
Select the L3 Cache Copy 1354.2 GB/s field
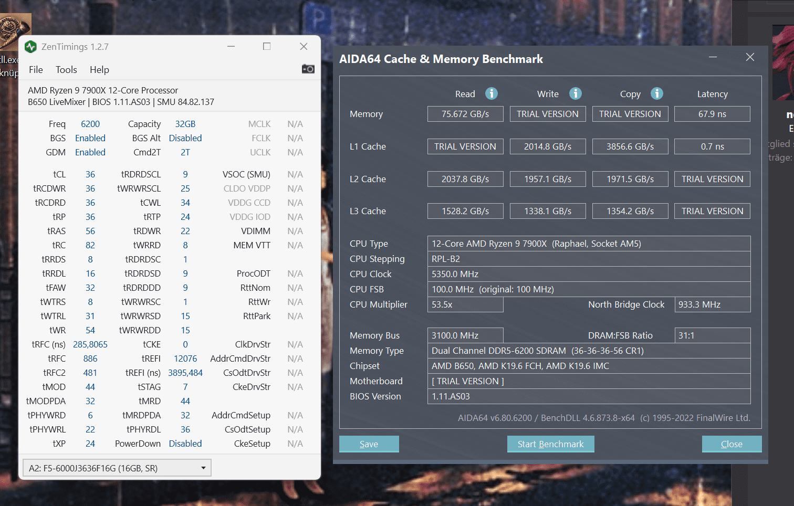pos(630,211)
